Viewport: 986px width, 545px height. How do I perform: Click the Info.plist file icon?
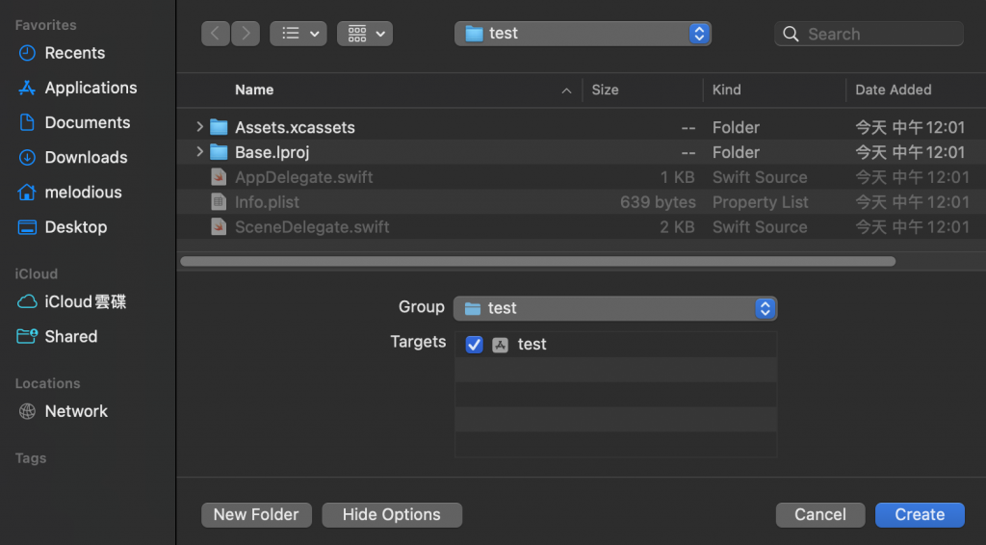(x=219, y=202)
